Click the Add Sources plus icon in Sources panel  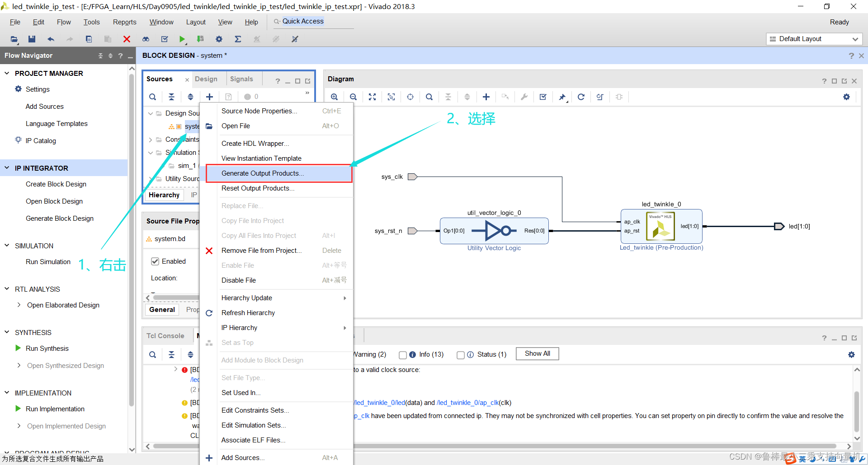209,97
